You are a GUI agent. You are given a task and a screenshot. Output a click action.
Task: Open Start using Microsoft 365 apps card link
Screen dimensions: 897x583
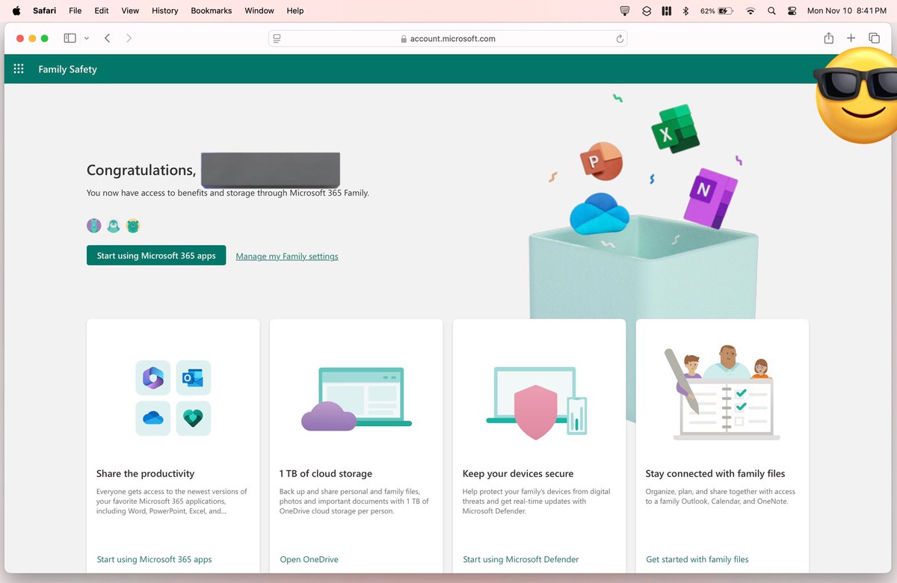pyautogui.click(x=155, y=559)
